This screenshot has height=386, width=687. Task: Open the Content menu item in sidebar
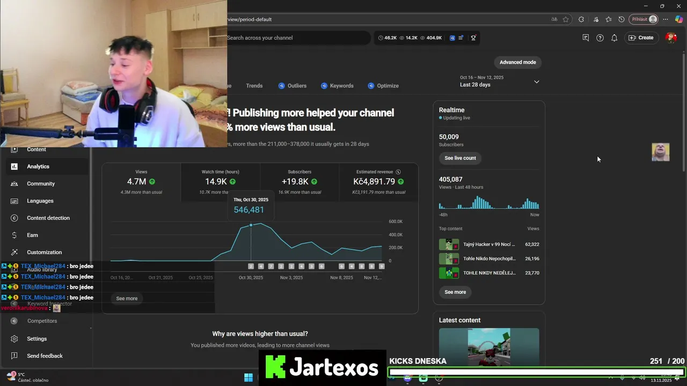point(47,150)
